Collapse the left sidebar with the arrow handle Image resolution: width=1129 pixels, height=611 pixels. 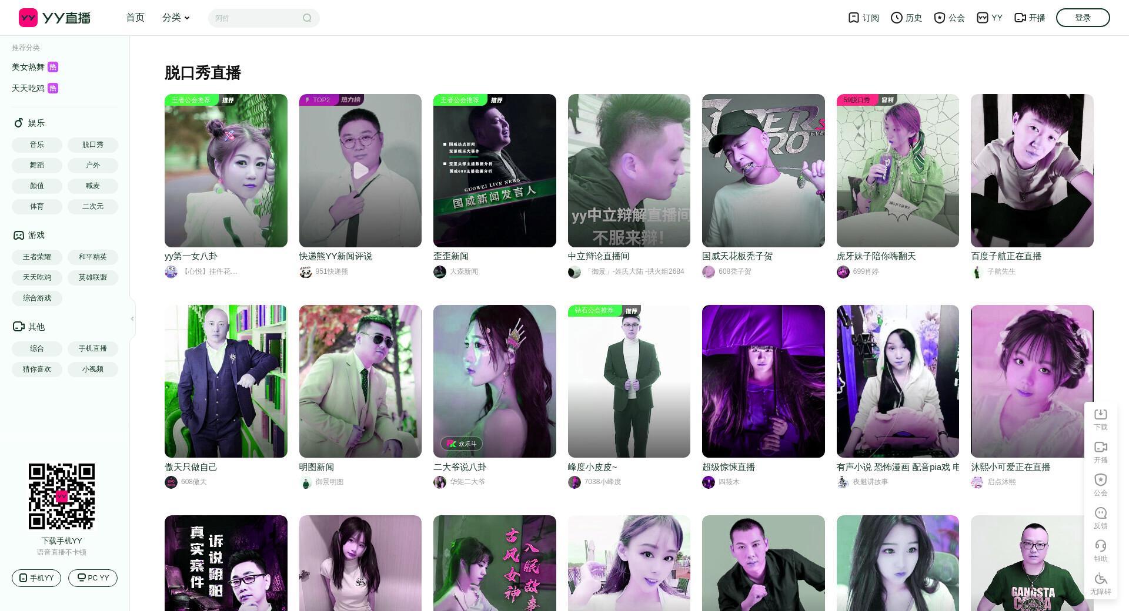coord(132,318)
